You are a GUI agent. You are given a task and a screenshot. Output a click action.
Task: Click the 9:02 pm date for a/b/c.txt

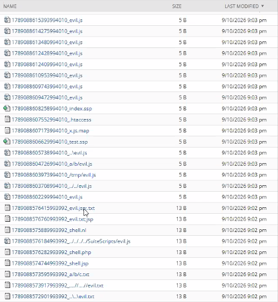coord(244,275)
